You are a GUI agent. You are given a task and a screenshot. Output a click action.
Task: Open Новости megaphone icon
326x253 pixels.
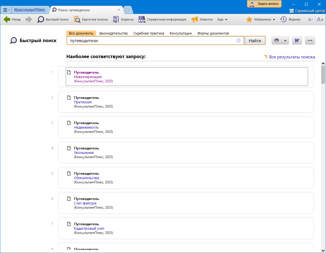click(x=195, y=19)
